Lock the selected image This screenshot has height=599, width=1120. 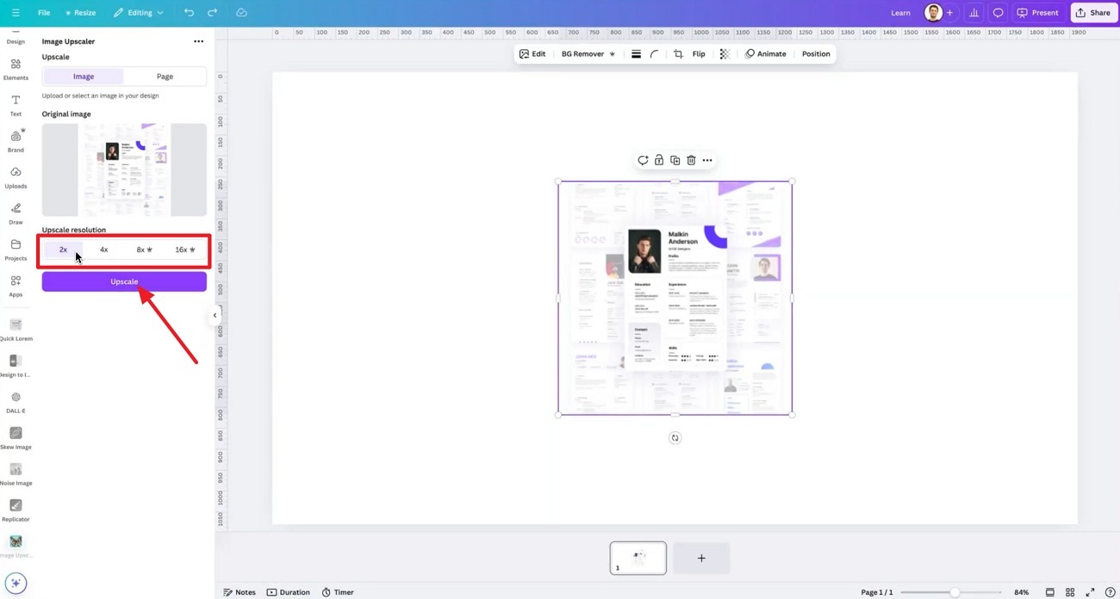point(659,160)
